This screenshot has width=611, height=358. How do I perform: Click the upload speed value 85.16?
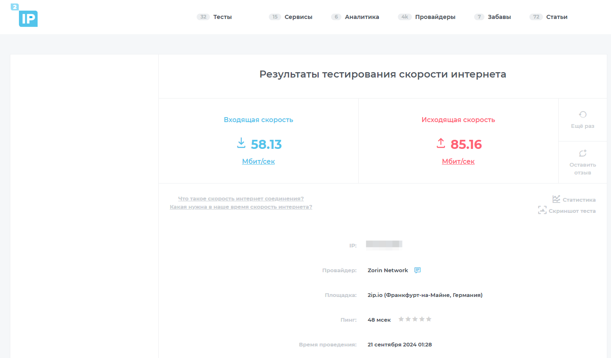pyautogui.click(x=466, y=144)
